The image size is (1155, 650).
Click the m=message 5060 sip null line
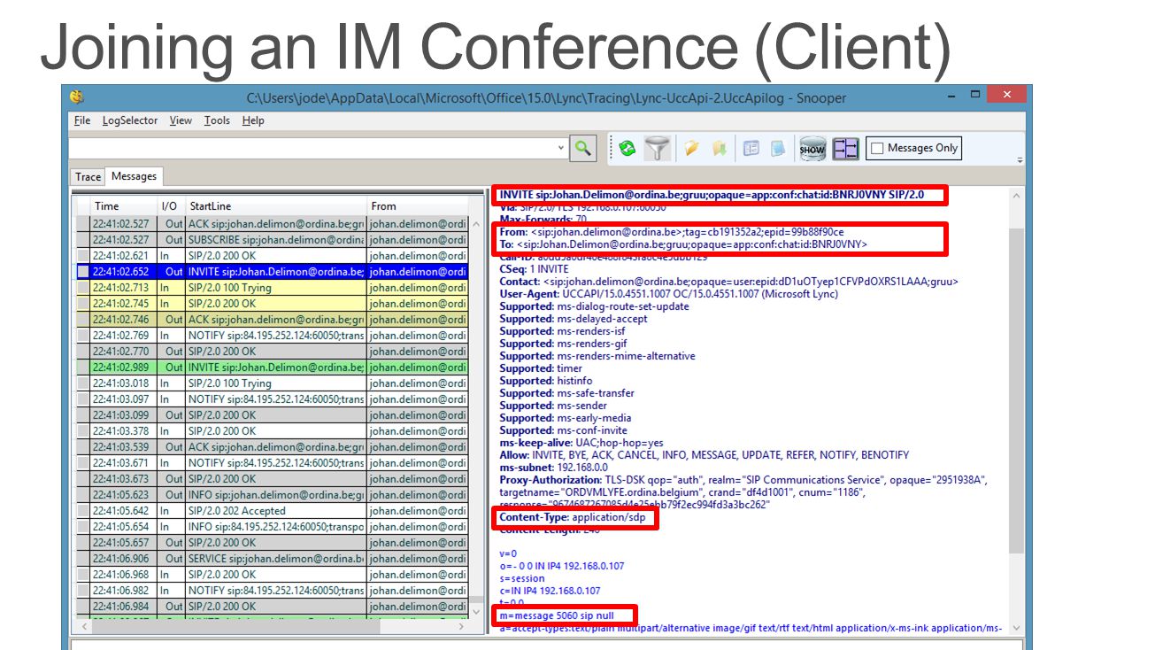pos(556,615)
